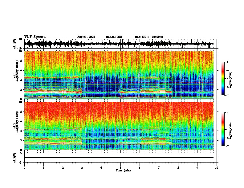Click the ch.2 spectrogram color scale bar
Screen dimensions: 244x188
tap(223, 129)
